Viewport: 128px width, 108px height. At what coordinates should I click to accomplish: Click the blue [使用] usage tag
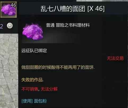click(27, 101)
